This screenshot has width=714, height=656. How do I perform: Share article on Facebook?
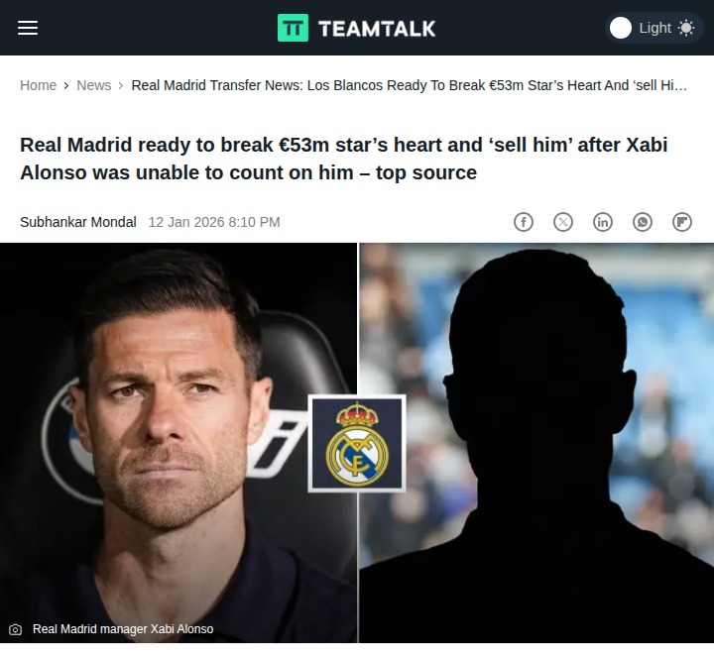click(524, 222)
